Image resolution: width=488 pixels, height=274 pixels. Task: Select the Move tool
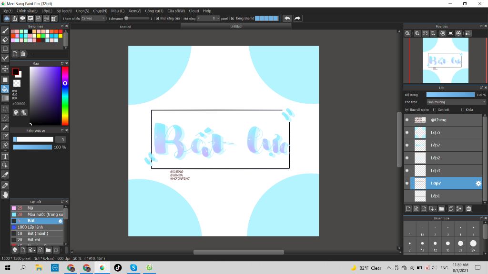(5, 68)
